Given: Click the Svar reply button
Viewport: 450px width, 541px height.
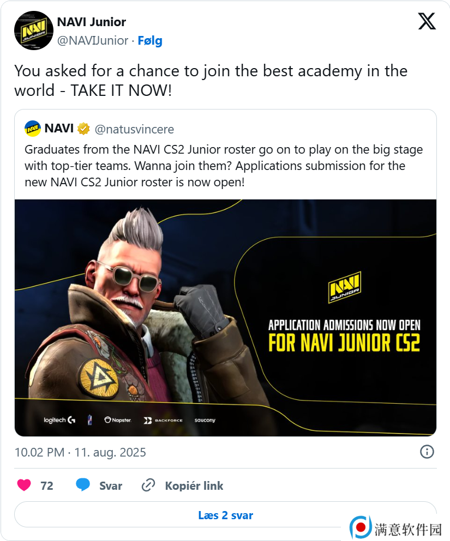Looking at the screenshot, I should coord(111,485).
